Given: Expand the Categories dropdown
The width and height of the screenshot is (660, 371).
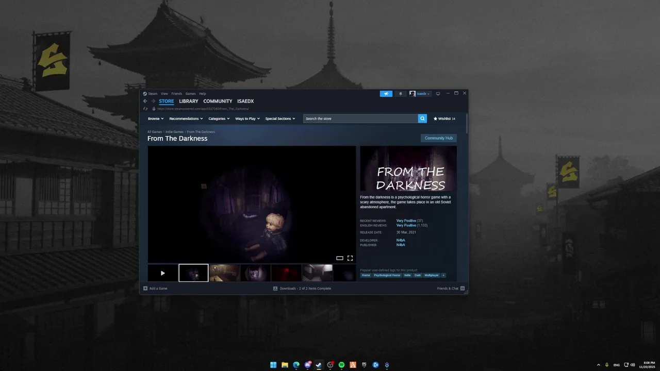Looking at the screenshot, I should click(x=219, y=119).
